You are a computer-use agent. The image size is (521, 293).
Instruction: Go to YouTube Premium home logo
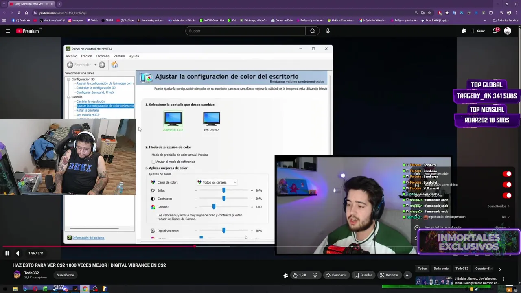[28, 31]
